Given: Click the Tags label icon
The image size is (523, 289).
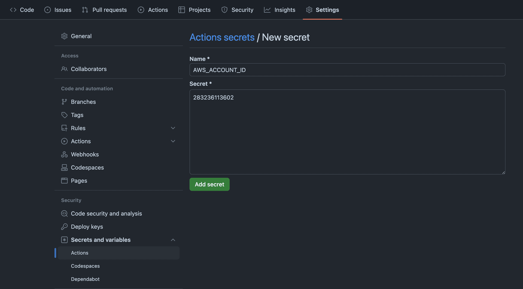Looking at the screenshot, I should 64,115.
